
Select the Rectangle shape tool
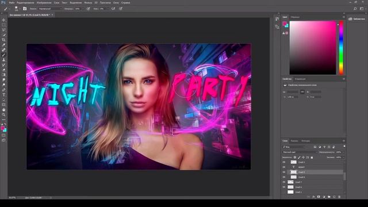3,105
